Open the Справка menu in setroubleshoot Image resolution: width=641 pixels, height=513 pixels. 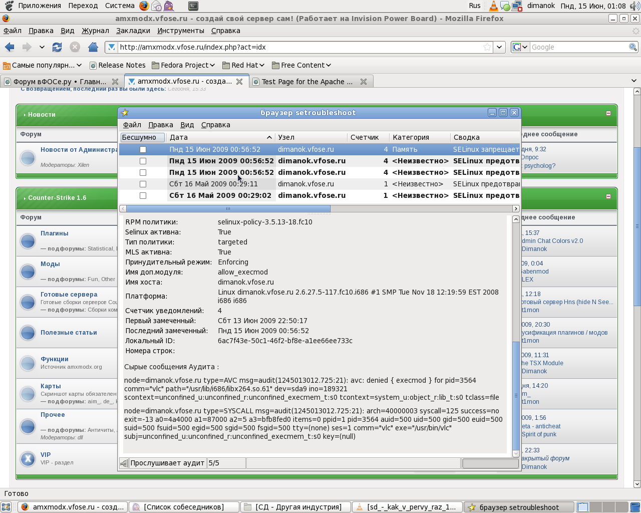click(x=215, y=125)
